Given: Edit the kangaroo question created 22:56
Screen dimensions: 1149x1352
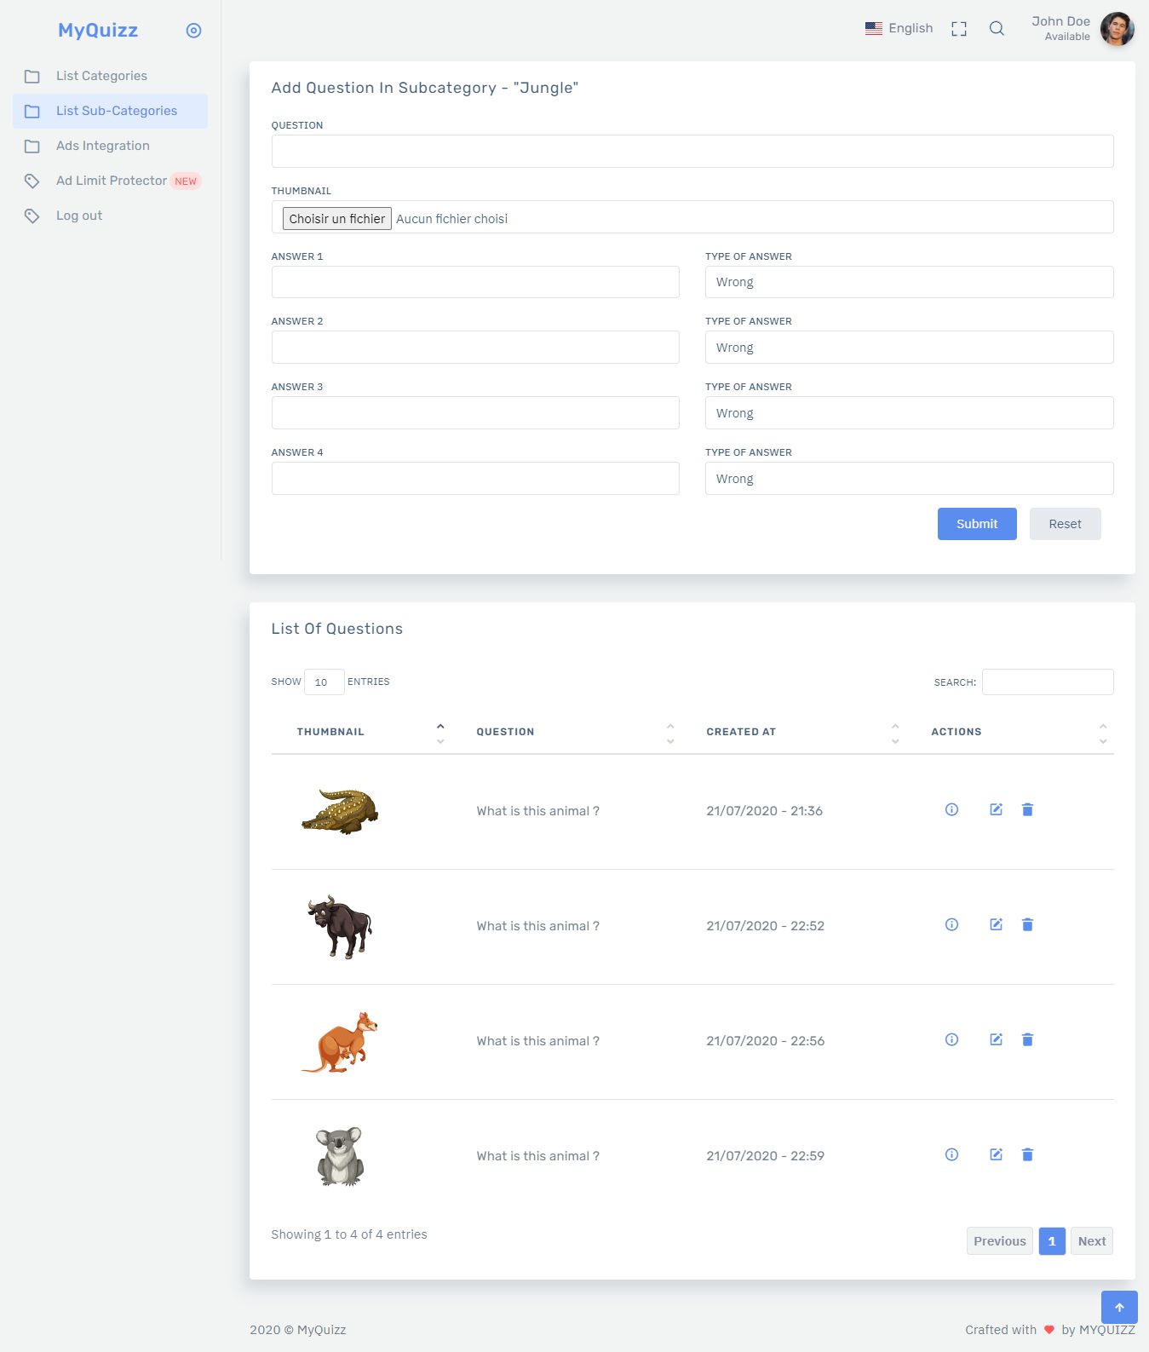Looking at the screenshot, I should [x=996, y=1040].
